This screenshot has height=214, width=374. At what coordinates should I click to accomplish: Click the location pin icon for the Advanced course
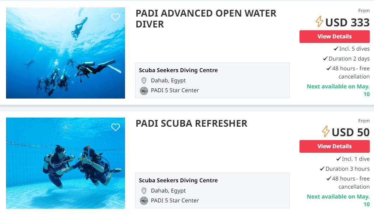(x=144, y=80)
